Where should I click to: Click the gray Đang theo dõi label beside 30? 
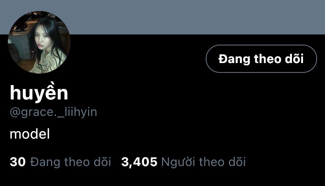pos(71,162)
